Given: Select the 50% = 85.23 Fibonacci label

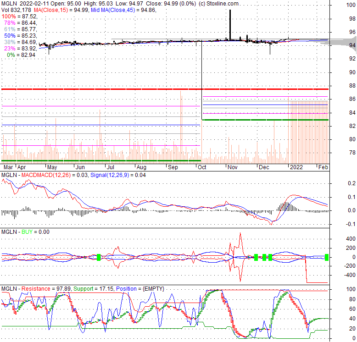Looking at the screenshot, I should [x=21, y=36].
